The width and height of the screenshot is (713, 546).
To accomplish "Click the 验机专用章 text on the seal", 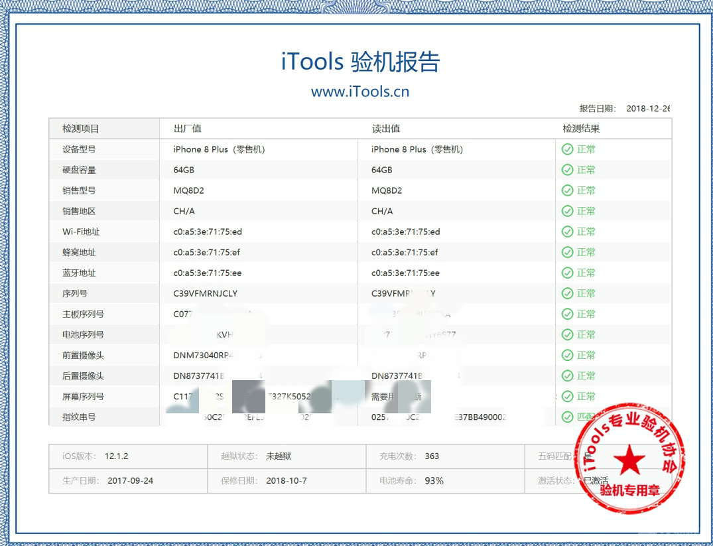I will [630, 490].
